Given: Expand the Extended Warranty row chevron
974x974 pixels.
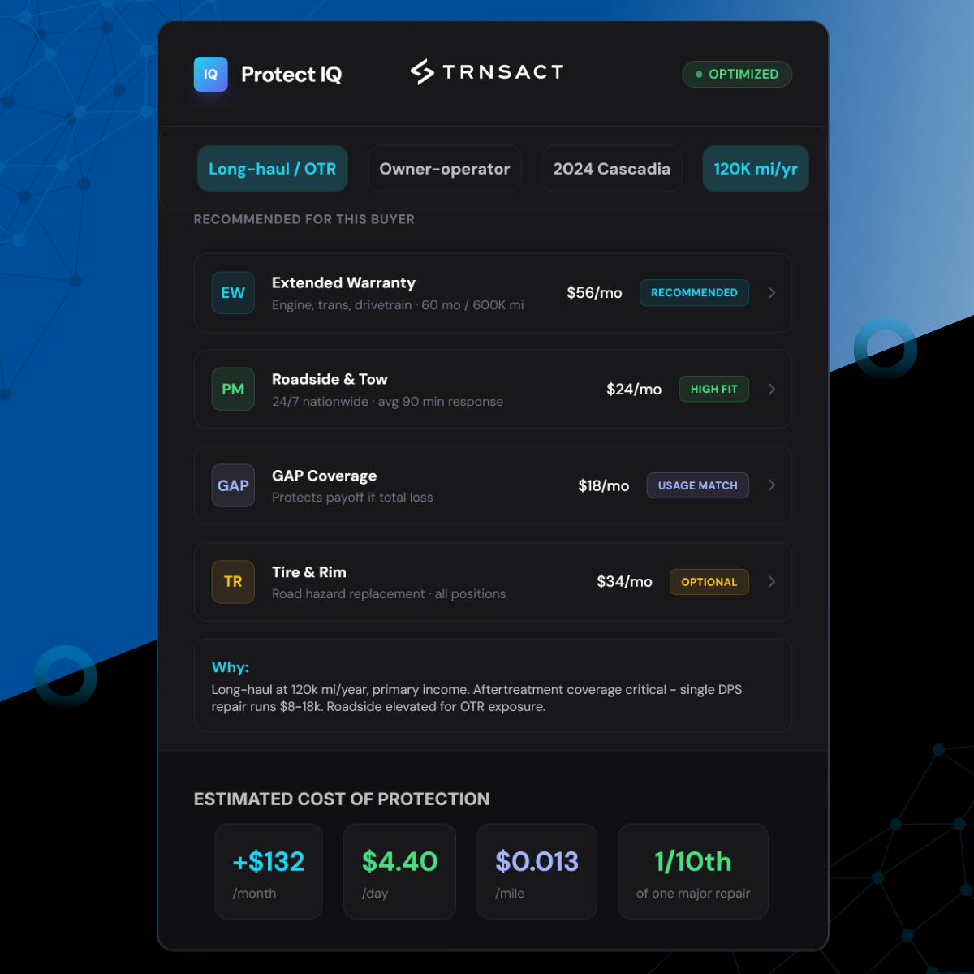Looking at the screenshot, I should pos(771,293).
